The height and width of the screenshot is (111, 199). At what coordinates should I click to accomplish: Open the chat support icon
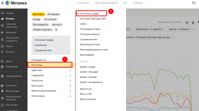(194, 3)
